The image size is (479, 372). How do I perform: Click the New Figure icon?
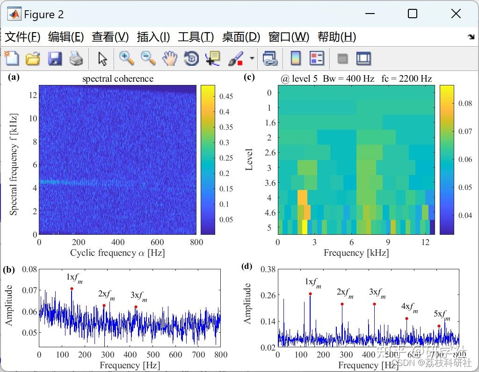[x=12, y=58]
